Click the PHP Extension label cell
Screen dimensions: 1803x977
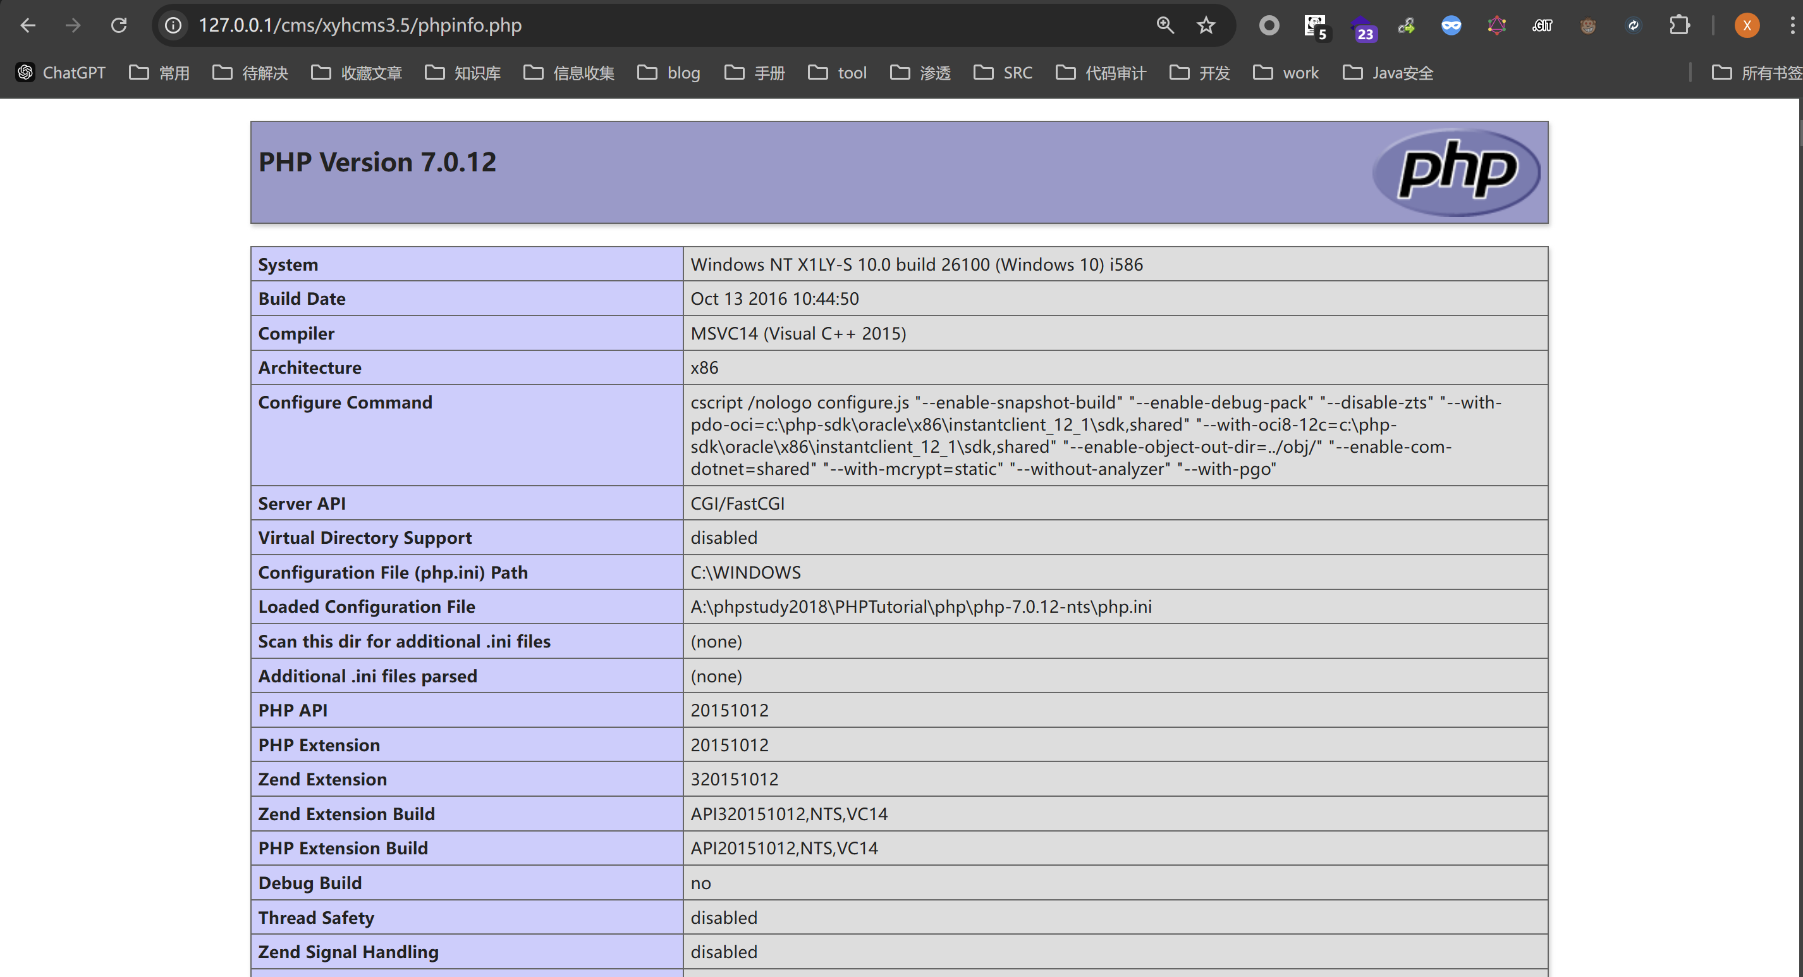tap(467, 745)
